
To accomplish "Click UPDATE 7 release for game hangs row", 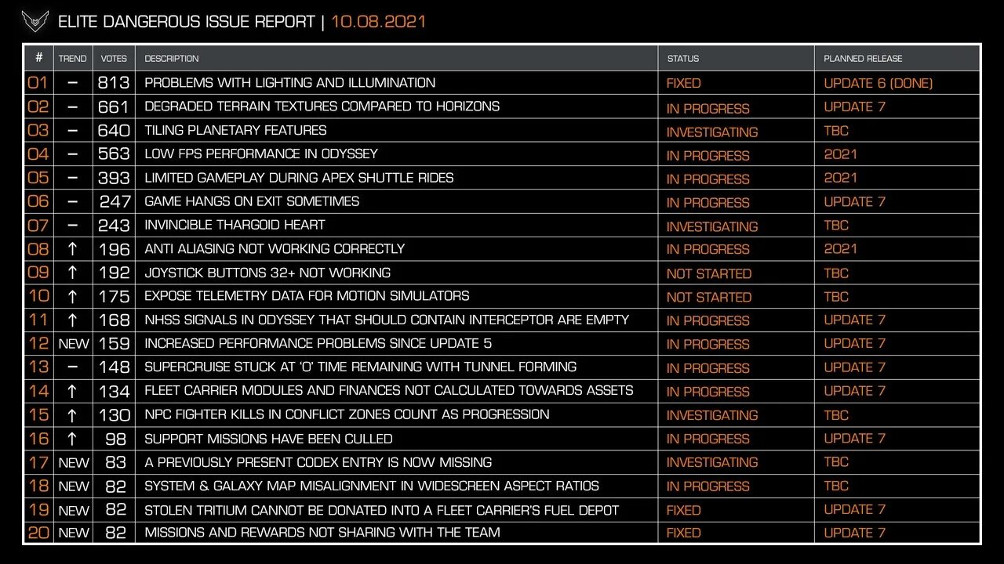I will pos(855,201).
